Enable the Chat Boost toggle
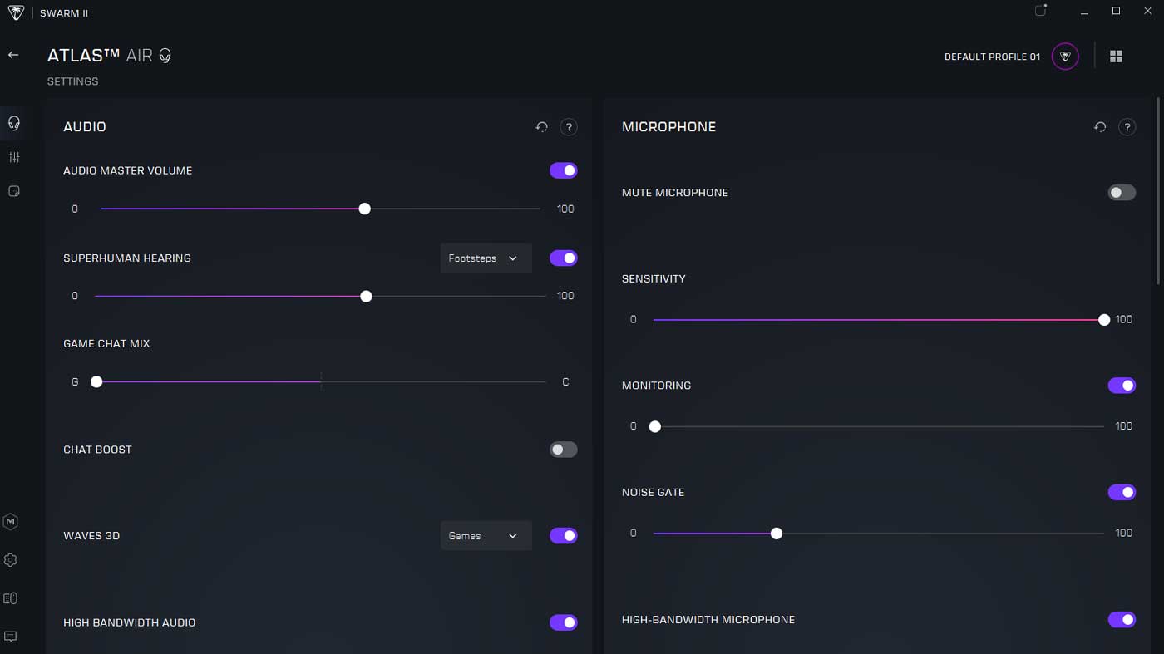Screen dimensions: 1164x654 [564, 450]
